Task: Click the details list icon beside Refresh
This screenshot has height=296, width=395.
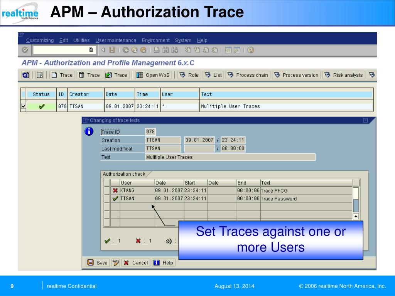Action: (40, 75)
